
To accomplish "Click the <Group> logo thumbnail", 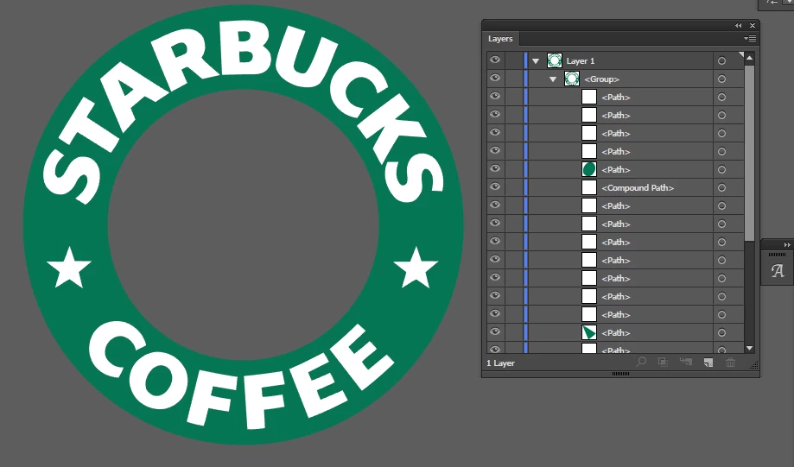I will [572, 79].
